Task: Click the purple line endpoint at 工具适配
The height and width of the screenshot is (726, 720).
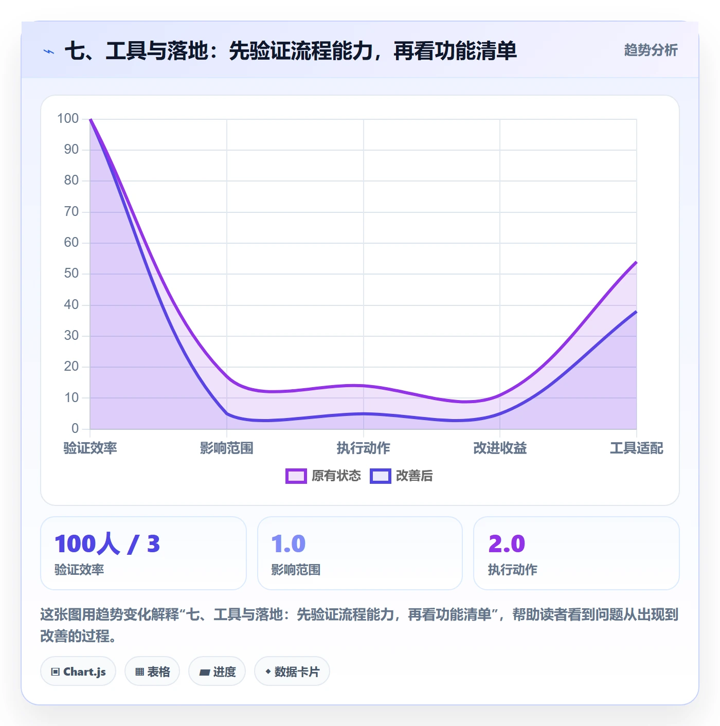Action: pos(636,262)
